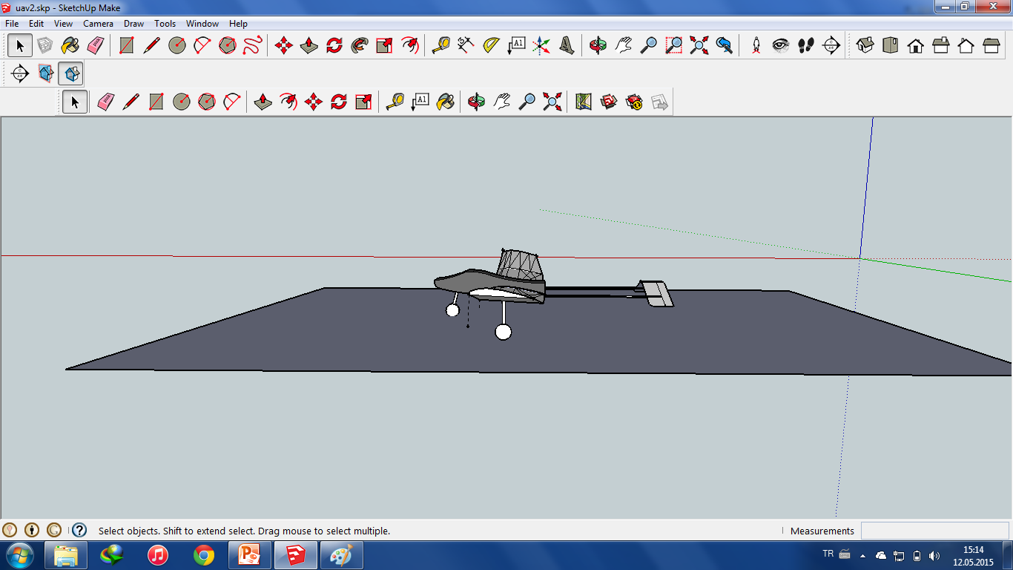
Task: Select the Walk footprints tool
Action: (x=806, y=45)
